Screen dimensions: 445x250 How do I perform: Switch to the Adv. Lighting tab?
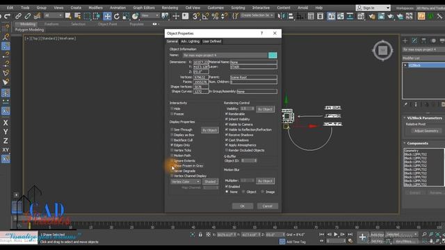click(x=190, y=42)
